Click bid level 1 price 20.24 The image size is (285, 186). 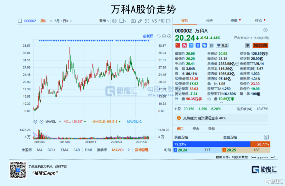(182, 150)
